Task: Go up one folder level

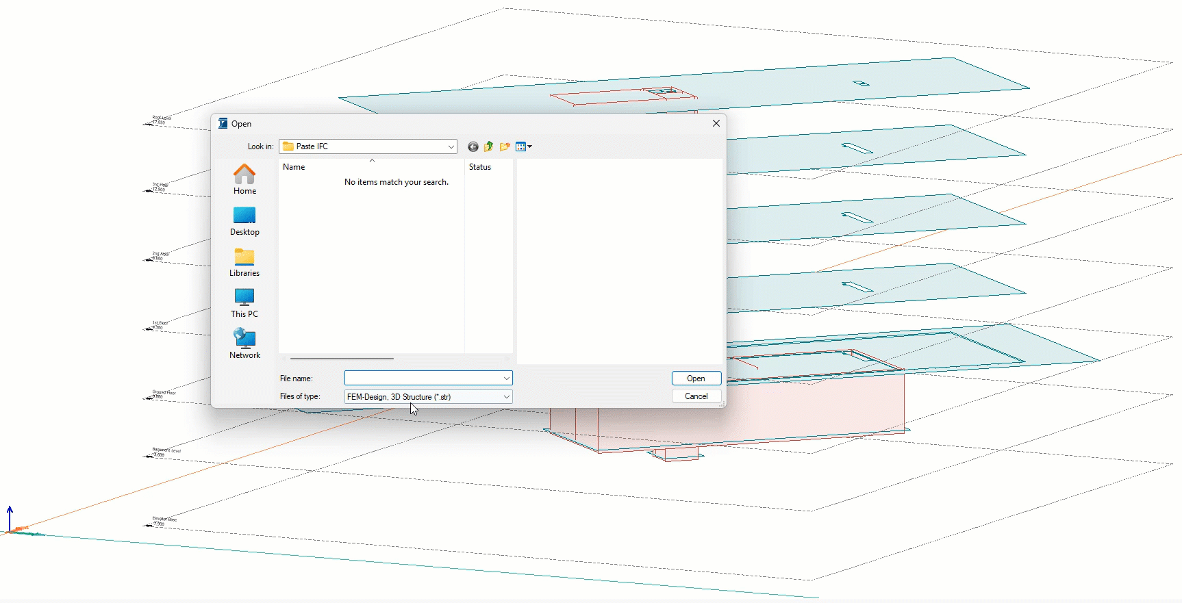Action: coord(488,146)
